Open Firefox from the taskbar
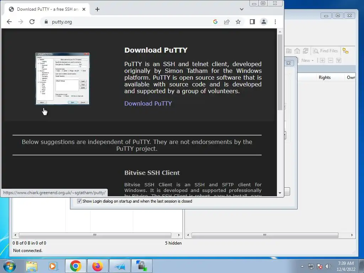 [97, 266]
